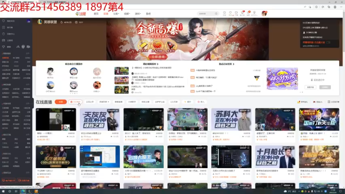Click the '立即游戏' banner button
This screenshot has width=345, height=194.
tap(158, 57)
